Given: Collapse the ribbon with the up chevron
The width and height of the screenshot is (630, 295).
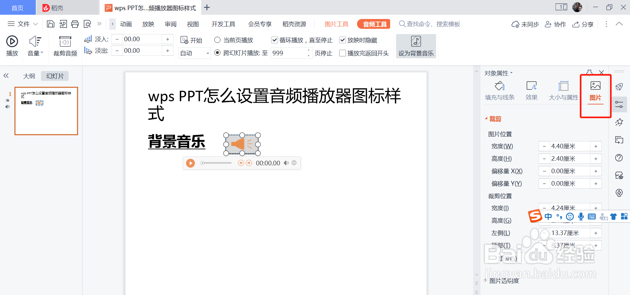Looking at the screenshot, I should click(x=619, y=24).
